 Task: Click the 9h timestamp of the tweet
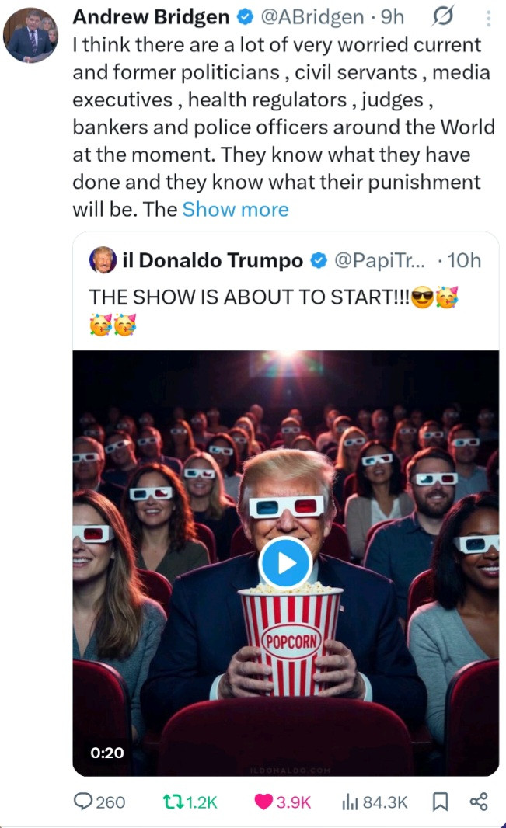click(392, 17)
